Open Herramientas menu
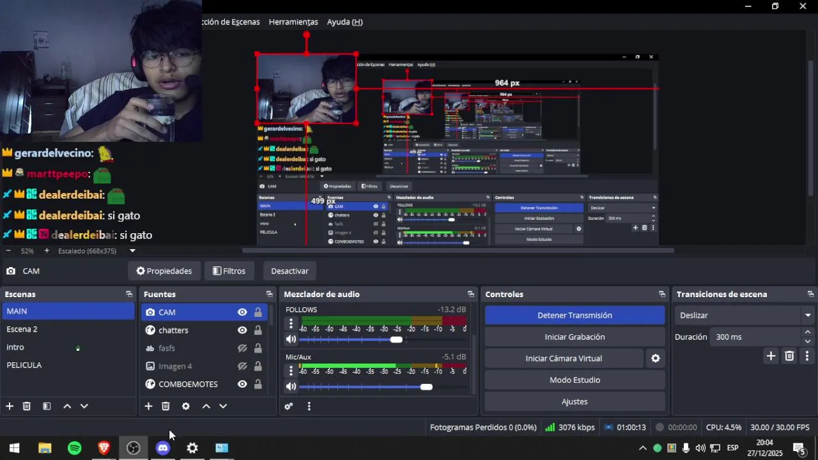The width and height of the screenshot is (818, 460). pyautogui.click(x=293, y=22)
